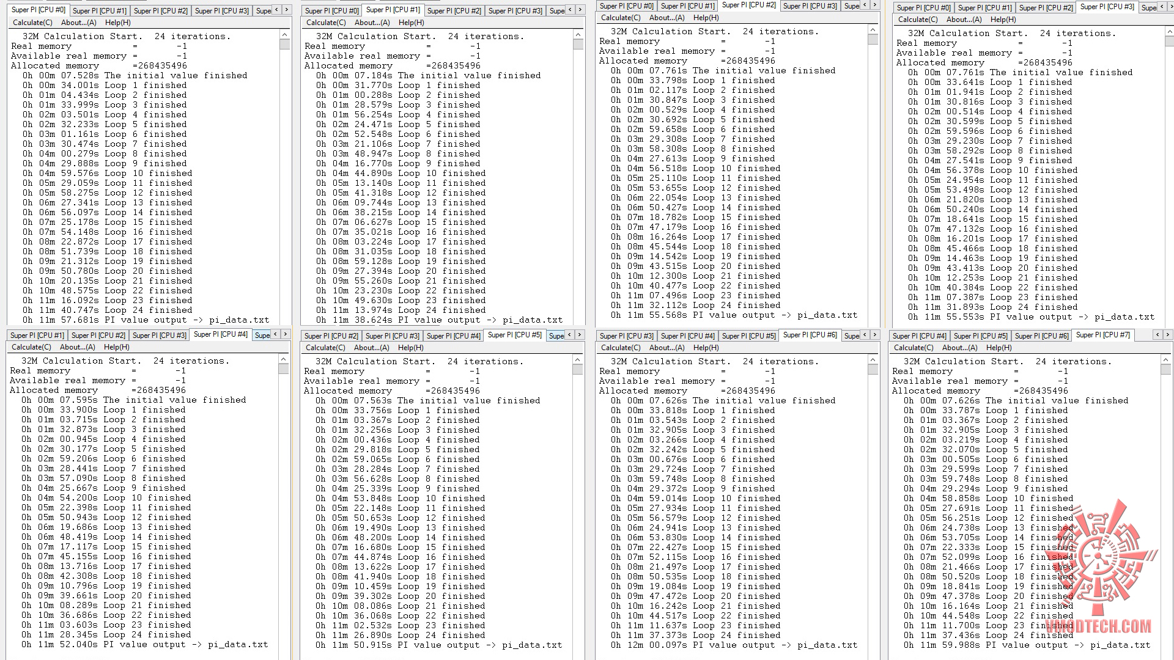The image size is (1174, 660).
Task: Open About...(A) menu in CPU #1 window
Action: coord(372,23)
